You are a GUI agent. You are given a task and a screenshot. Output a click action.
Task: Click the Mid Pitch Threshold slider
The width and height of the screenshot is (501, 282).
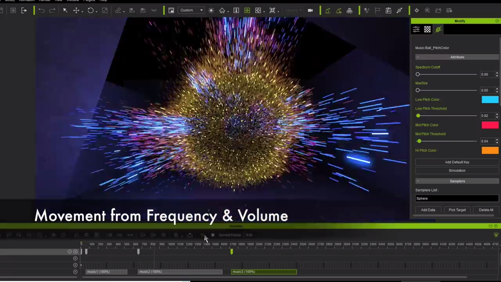[446, 141]
